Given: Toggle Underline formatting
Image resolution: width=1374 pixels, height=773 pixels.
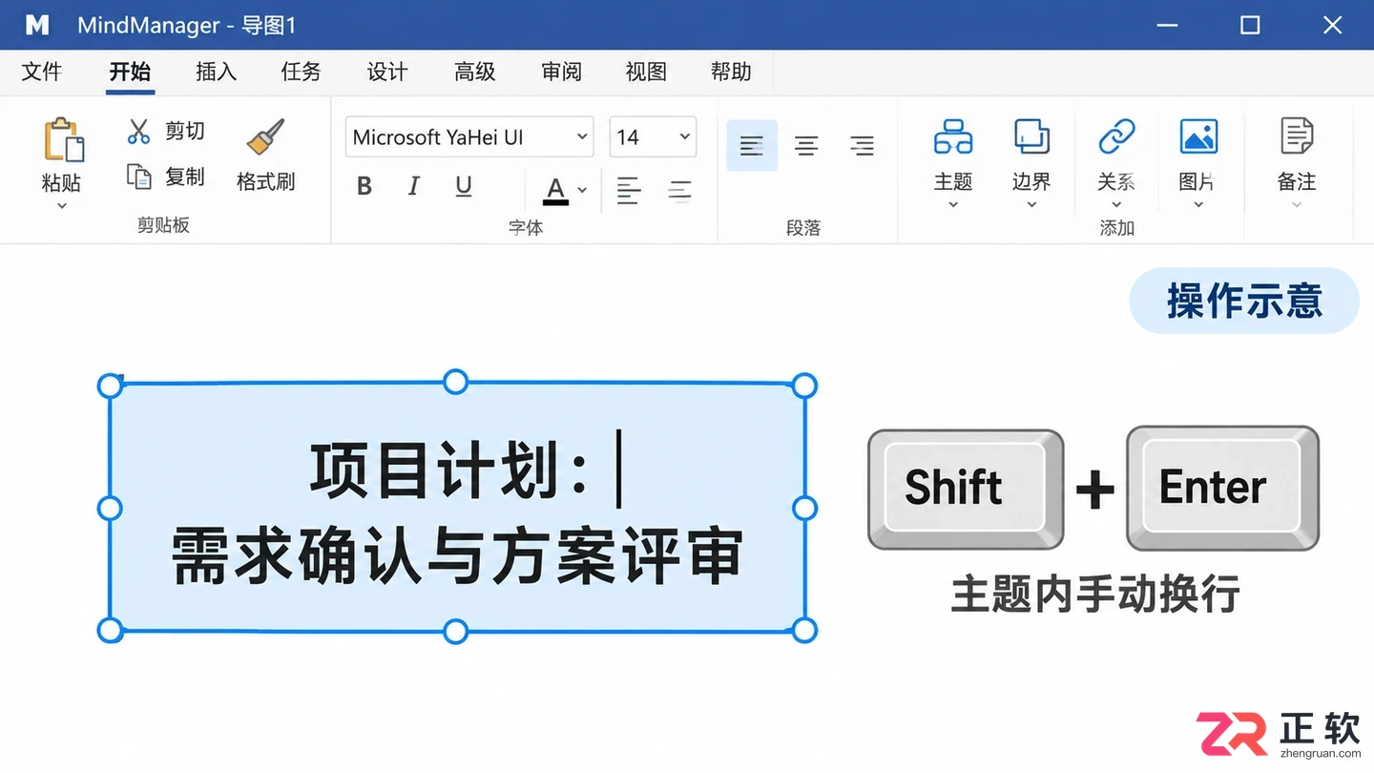Looking at the screenshot, I should [x=464, y=186].
